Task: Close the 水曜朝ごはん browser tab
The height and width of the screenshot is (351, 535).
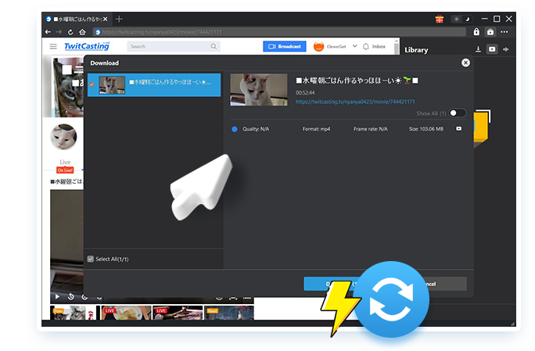Action: tap(106, 19)
